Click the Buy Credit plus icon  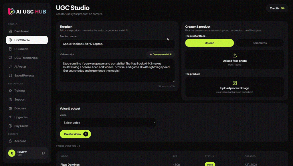point(10,126)
